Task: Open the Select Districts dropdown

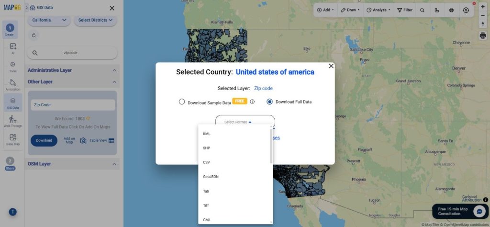Action: [x=95, y=20]
